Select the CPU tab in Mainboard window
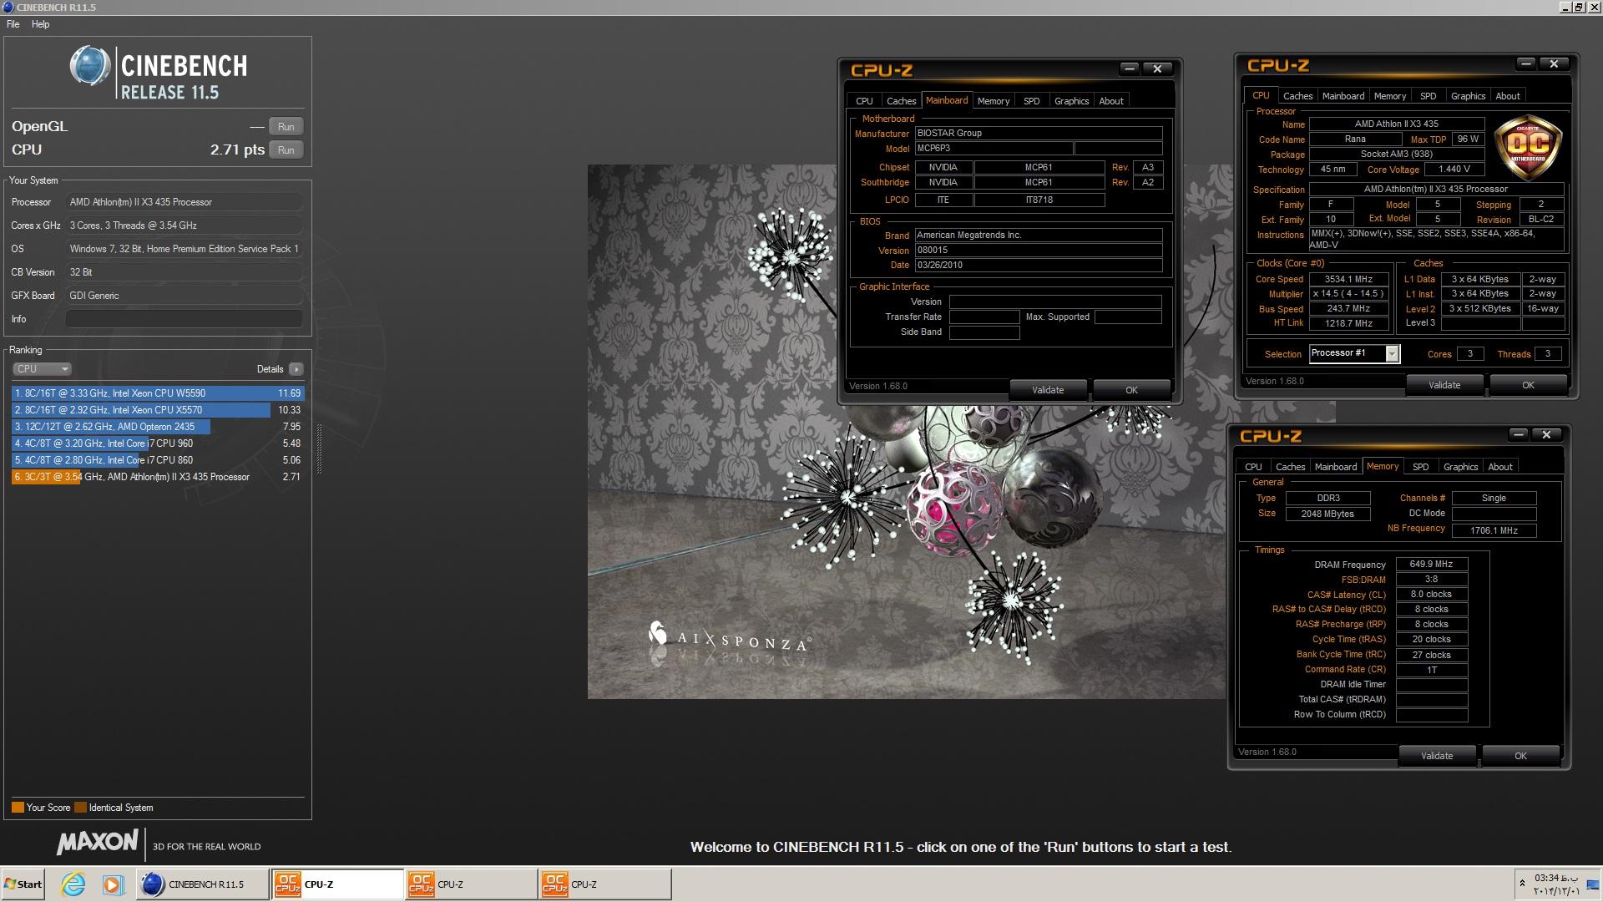The image size is (1603, 902). 864,101
